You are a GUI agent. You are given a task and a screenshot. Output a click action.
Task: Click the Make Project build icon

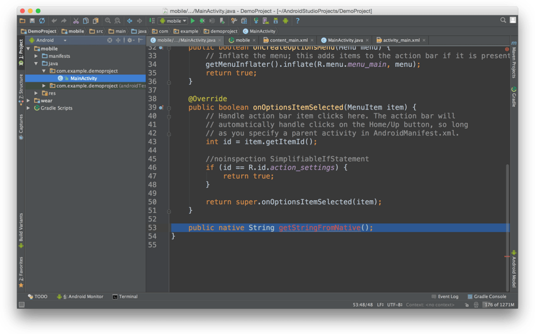[152, 21]
